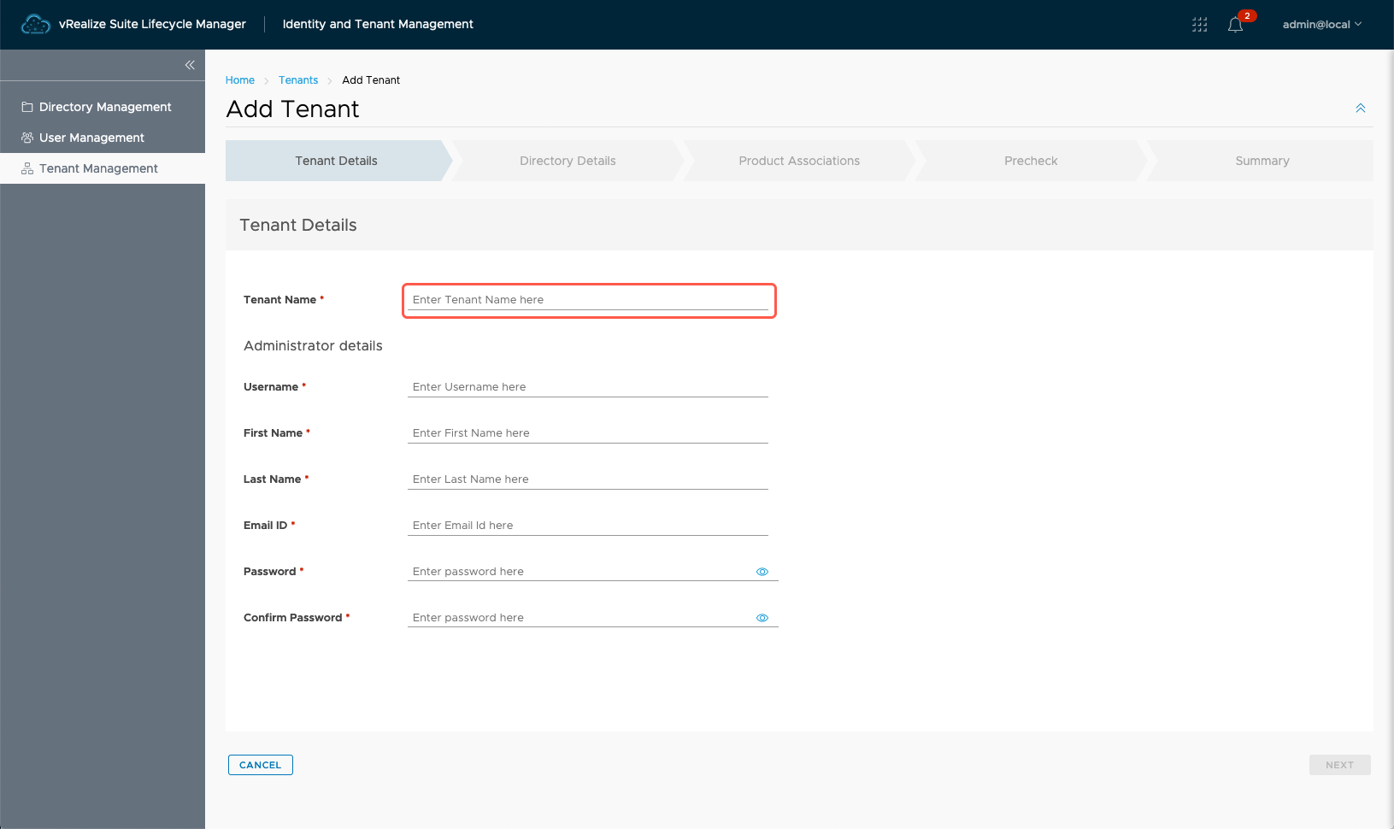The width and height of the screenshot is (1394, 829).
Task: Go to the Home breadcrumb link
Action: pyautogui.click(x=240, y=80)
